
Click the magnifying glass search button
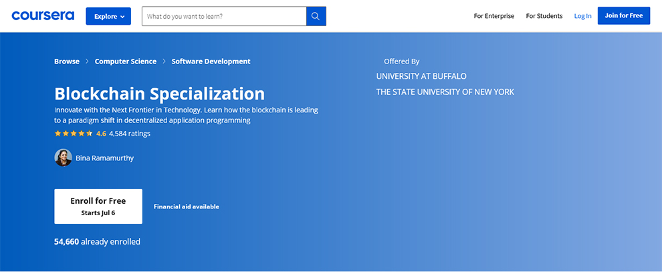(x=316, y=17)
